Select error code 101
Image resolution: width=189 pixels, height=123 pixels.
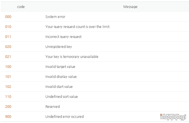(x=8, y=77)
